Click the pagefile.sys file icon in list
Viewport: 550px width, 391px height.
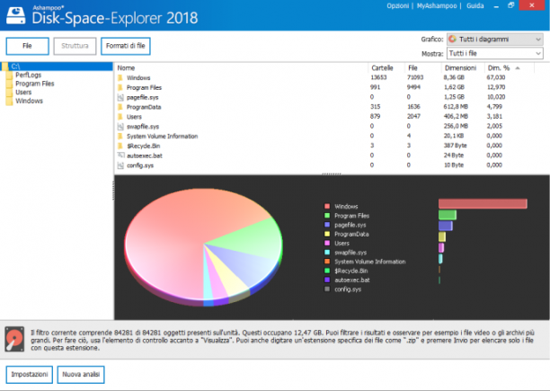pyautogui.click(x=120, y=97)
